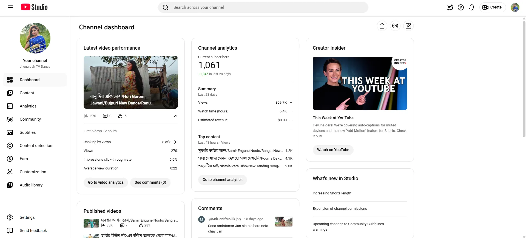Screen dimensions: 526x238
Task: Click the Earn dollar icon
Action: (10, 159)
